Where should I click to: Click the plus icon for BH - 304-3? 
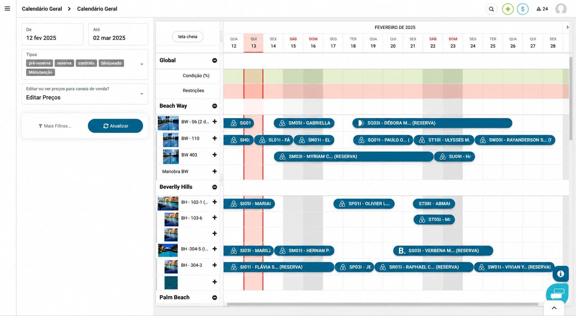tap(215, 265)
